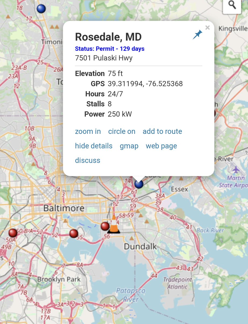Click the large red marker beside the cone
This screenshot has height=324, width=248.
tap(105, 226)
